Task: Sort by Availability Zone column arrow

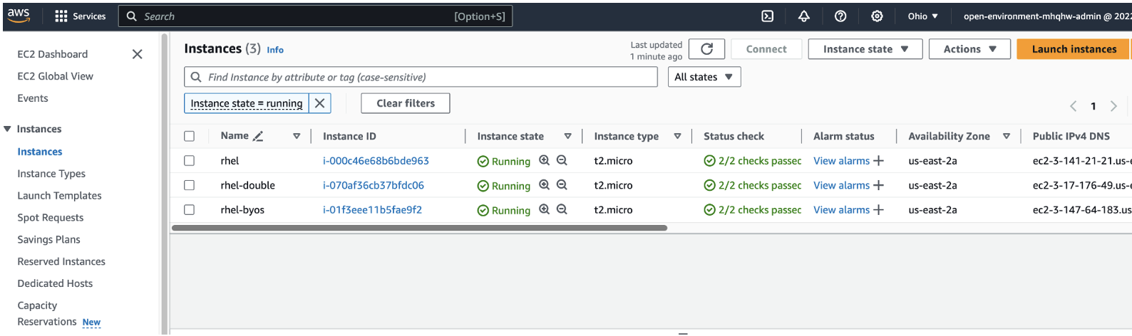Action: click(1007, 136)
